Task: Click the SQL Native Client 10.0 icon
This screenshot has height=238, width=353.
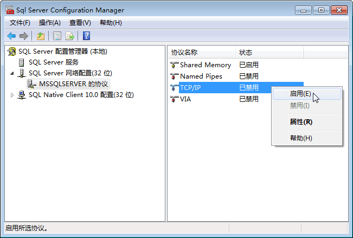Action: point(22,95)
